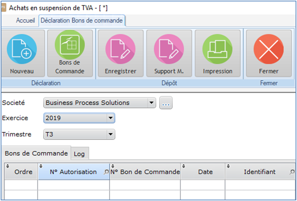297x201 pixels.
Task: Select the Bons de Commande grid tab
Action: tap(36, 153)
